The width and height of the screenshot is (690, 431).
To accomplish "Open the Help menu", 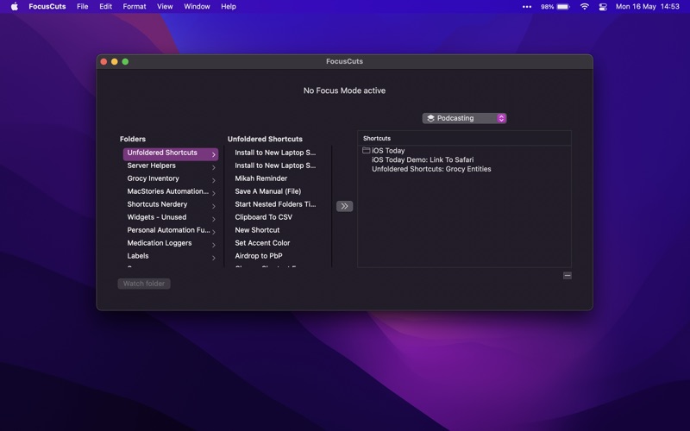I will pyautogui.click(x=229, y=7).
